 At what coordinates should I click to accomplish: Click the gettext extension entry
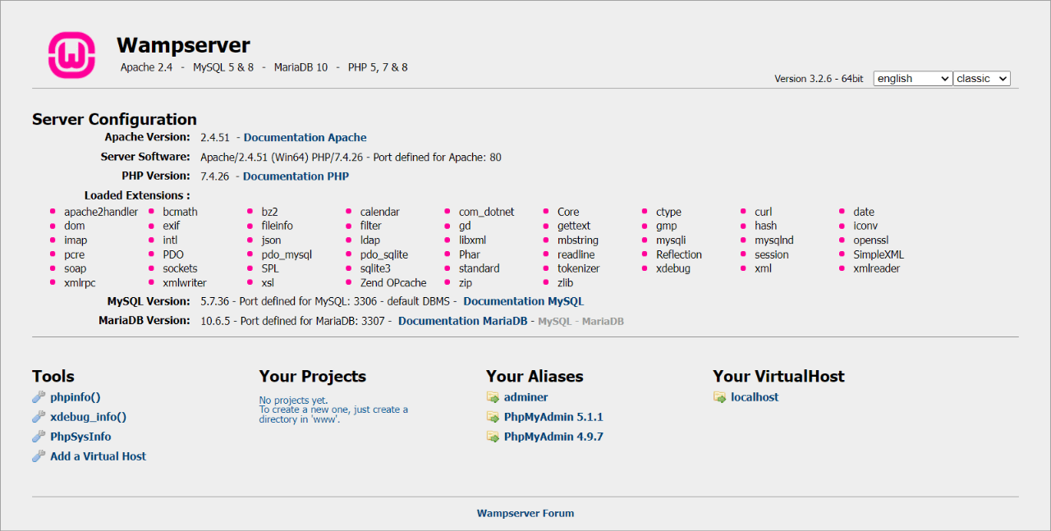click(574, 226)
